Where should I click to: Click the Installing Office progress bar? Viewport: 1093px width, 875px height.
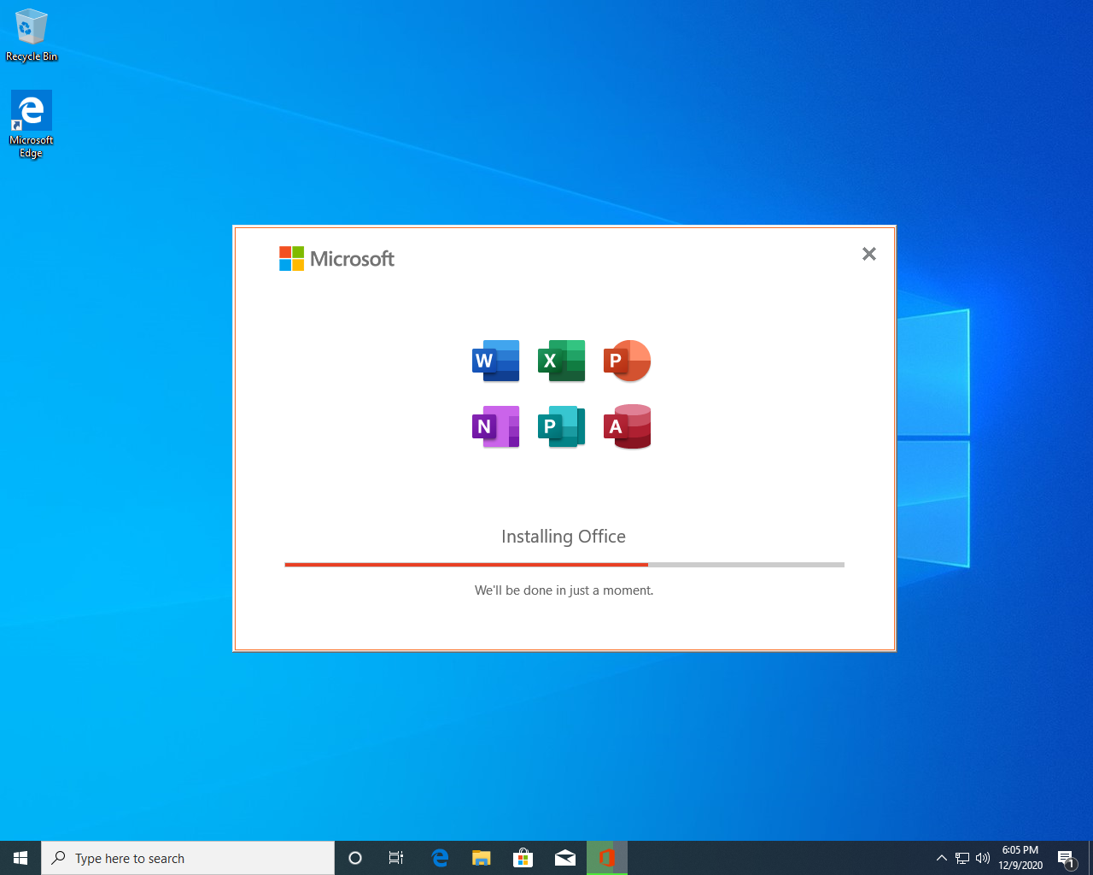tap(564, 565)
